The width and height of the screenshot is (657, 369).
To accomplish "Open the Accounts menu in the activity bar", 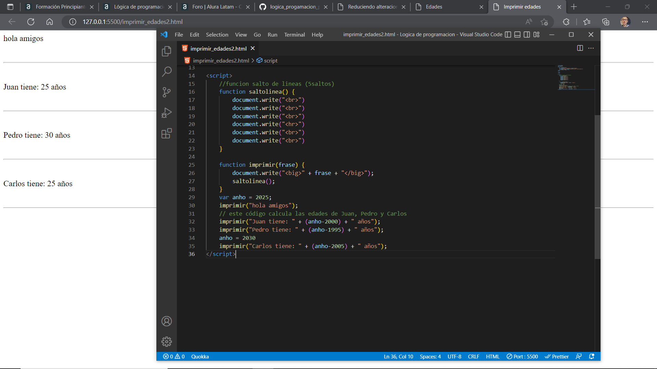I will point(167,321).
